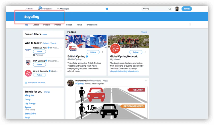Click Find people you know

click(36, 83)
